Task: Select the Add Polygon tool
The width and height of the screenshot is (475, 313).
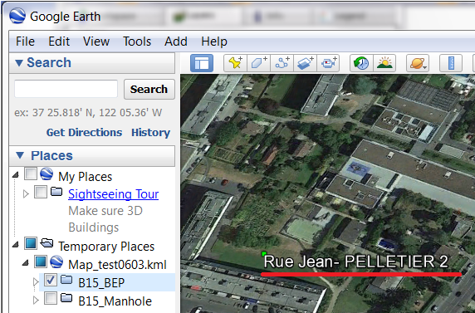Action: pos(258,63)
